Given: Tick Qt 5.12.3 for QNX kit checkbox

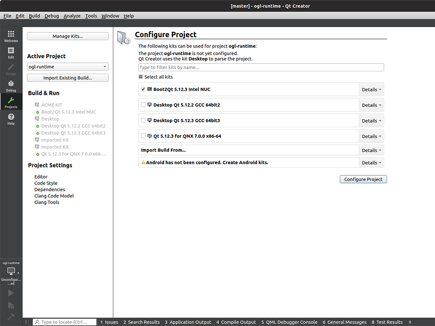Looking at the screenshot, I should coord(143,136).
